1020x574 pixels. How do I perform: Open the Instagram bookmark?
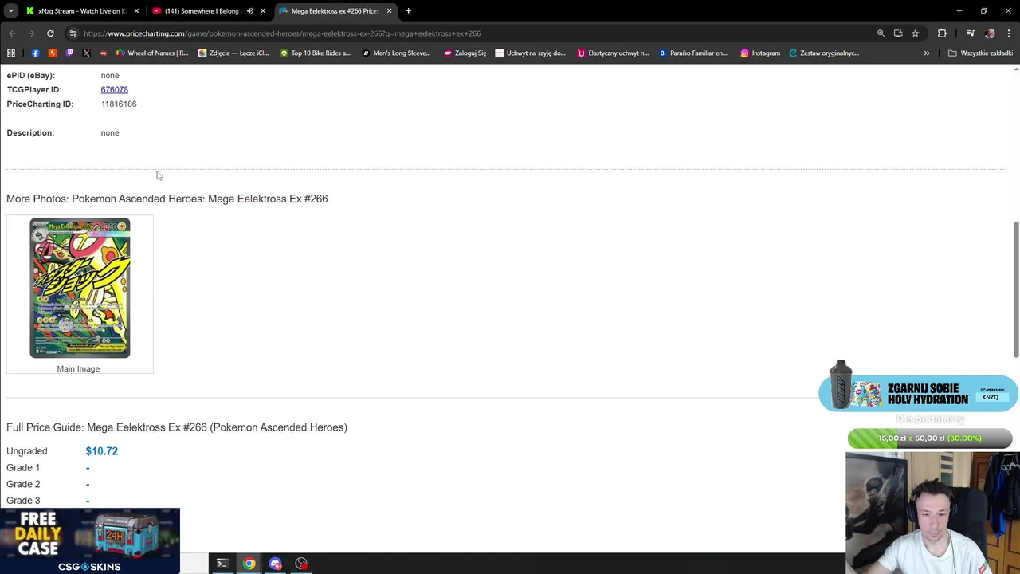[x=760, y=53]
